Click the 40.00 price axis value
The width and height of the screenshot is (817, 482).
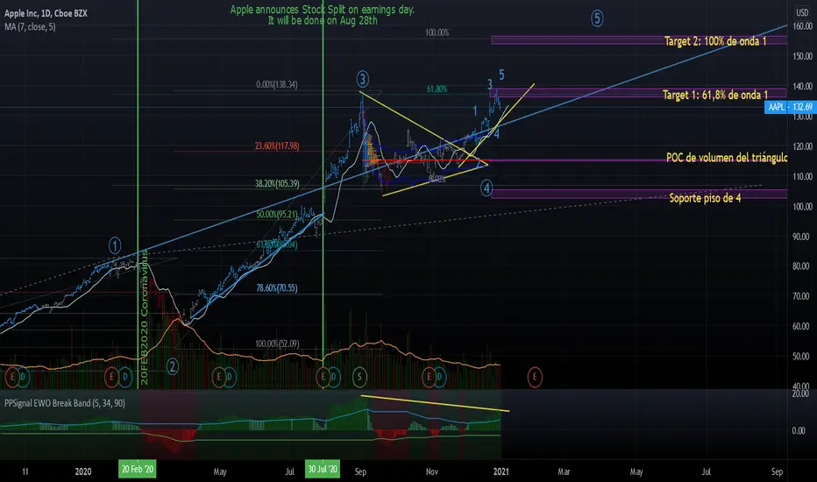click(x=802, y=386)
